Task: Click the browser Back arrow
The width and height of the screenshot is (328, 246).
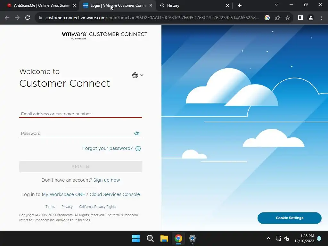Action: point(7,18)
